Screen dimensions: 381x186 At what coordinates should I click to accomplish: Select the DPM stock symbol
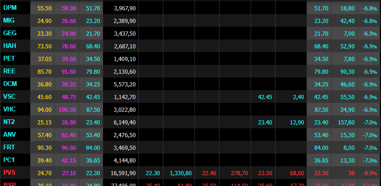(10, 8)
